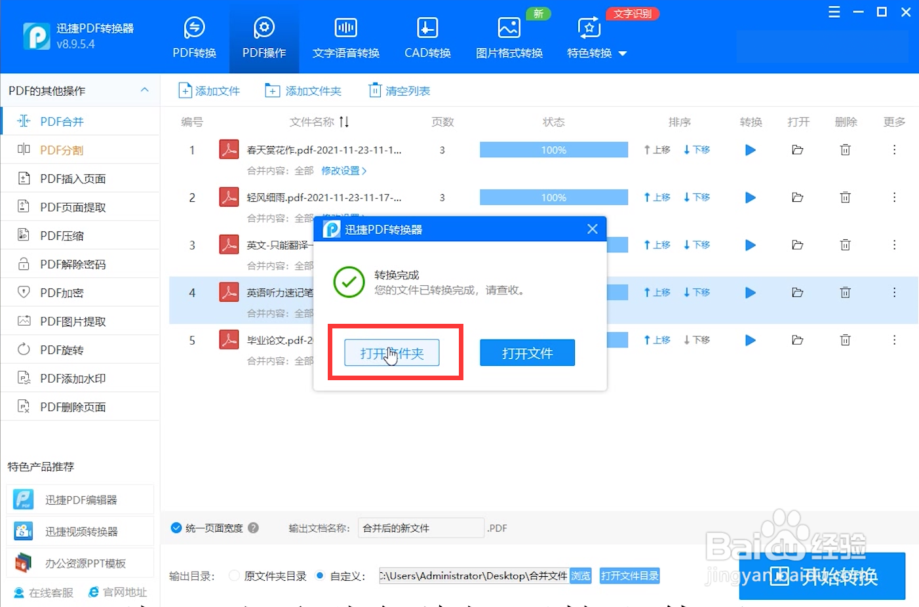Click 打开文件 button in dialog
Screen dimensions: 919x607
[528, 353]
